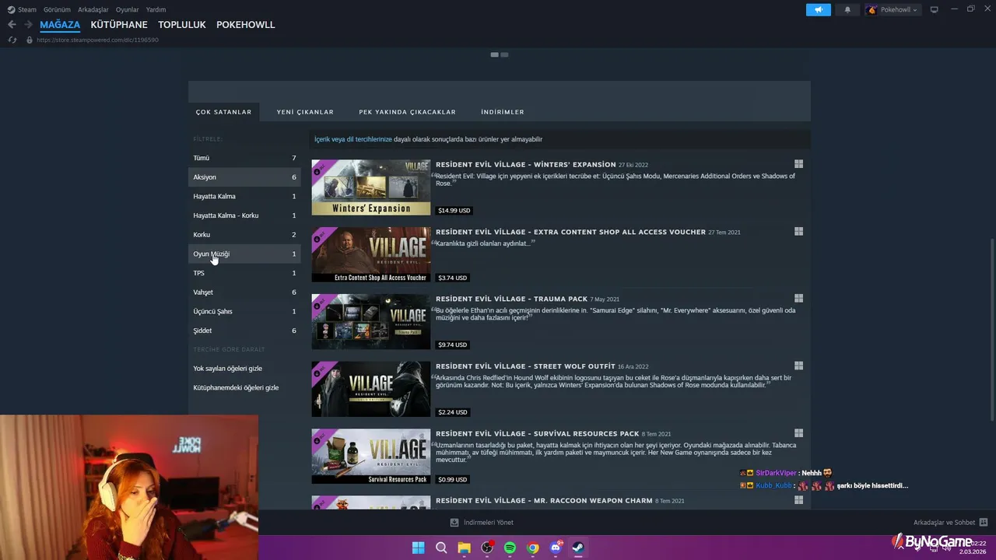This screenshot has height=560, width=996.
Task: Open Winters' Expansion DLC title
Action: [x=526, y=165]
